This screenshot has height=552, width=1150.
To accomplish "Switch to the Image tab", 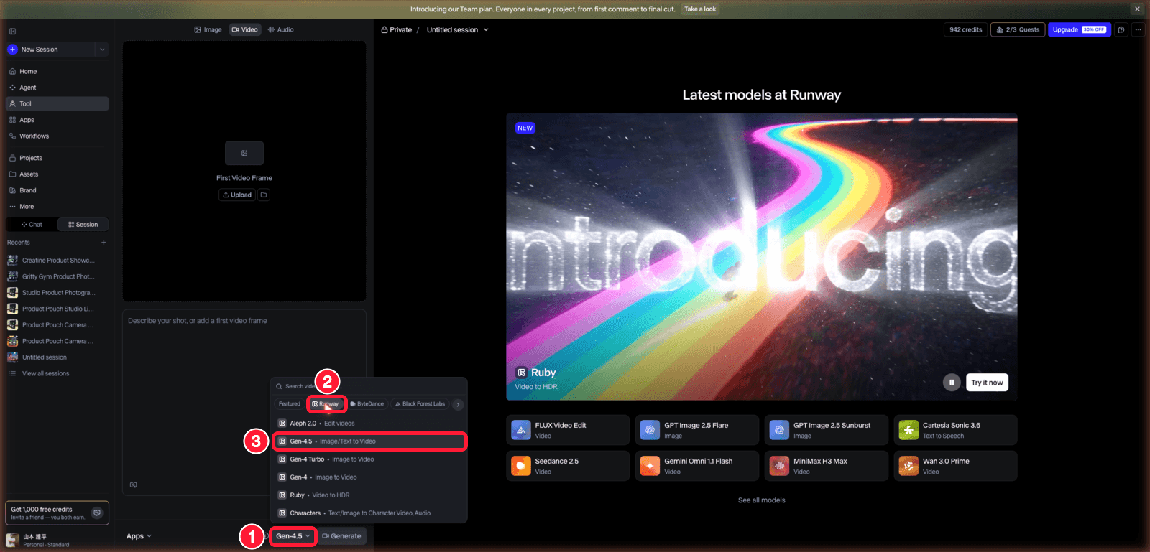I will (x=208, y=30).
